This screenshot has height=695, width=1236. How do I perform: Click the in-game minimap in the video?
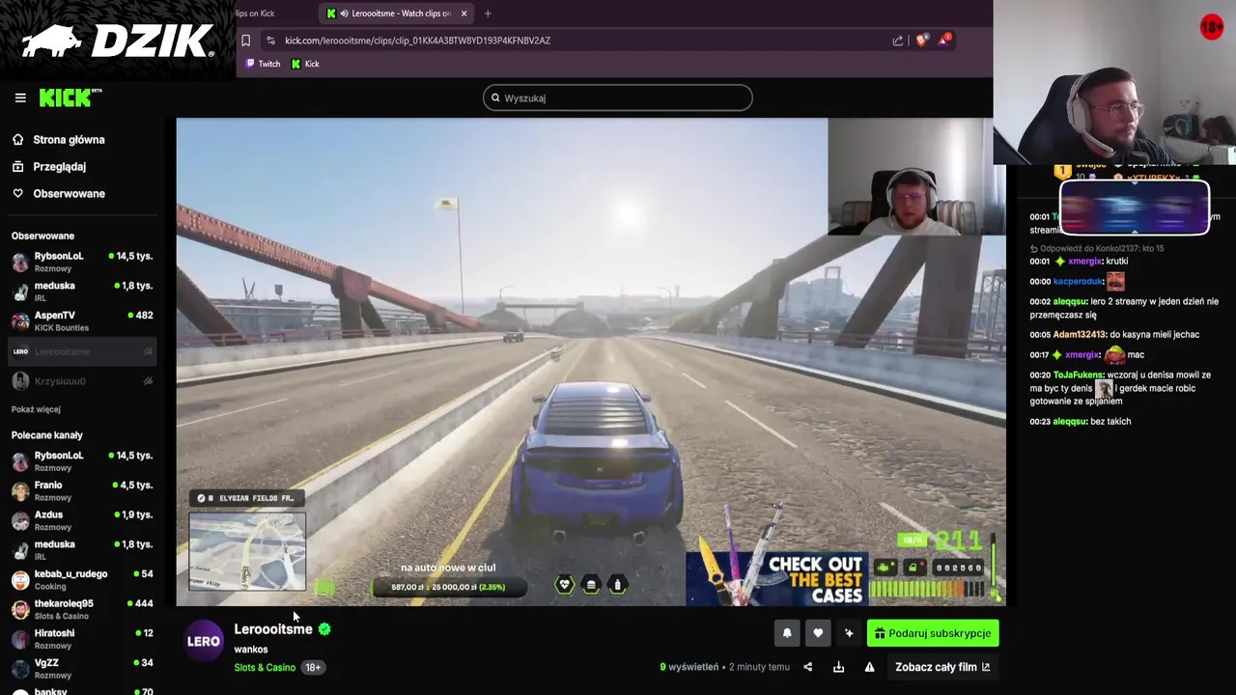(x=247, y=550)
